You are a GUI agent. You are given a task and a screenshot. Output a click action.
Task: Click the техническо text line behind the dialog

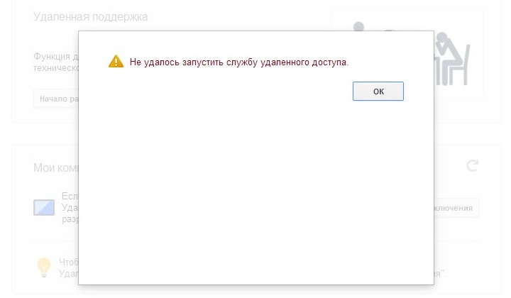coord(55,67)
